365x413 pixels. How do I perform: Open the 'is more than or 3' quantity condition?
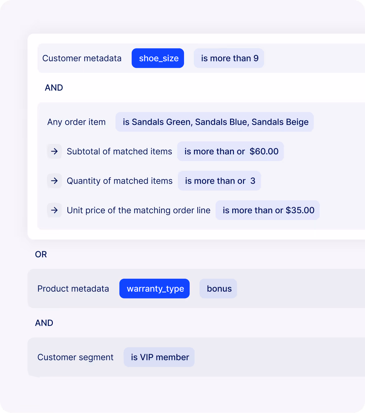point(220,181)
